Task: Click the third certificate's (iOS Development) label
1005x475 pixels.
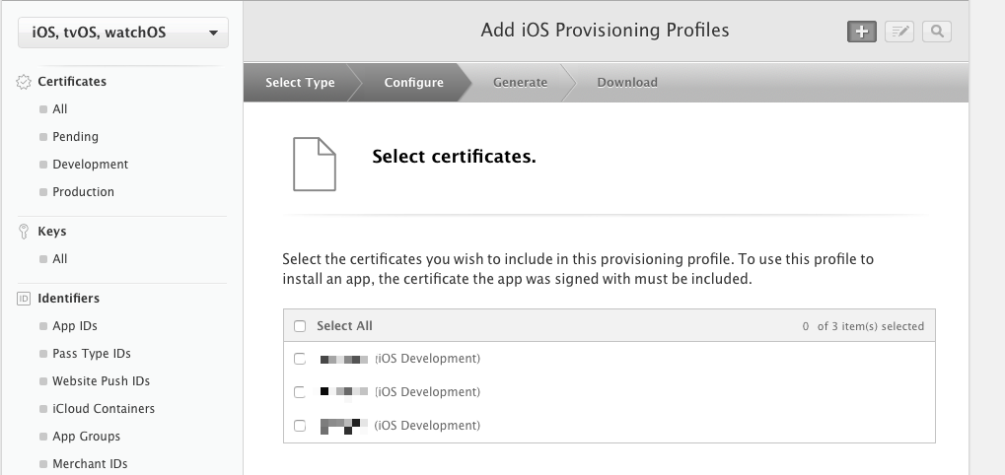Action: [427, 425]
